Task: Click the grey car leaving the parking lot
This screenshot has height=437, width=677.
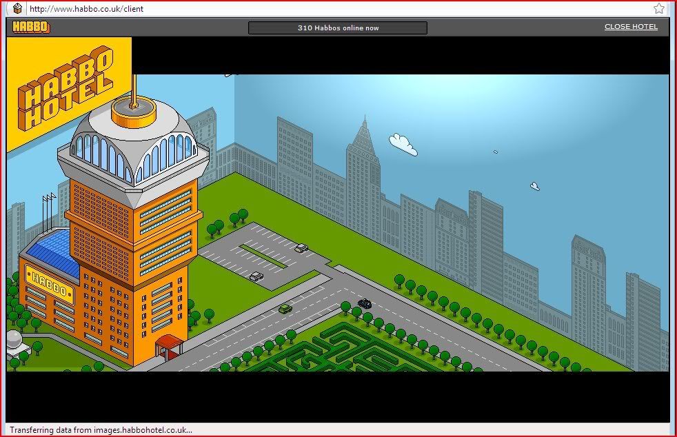Action: click(256, 276)
